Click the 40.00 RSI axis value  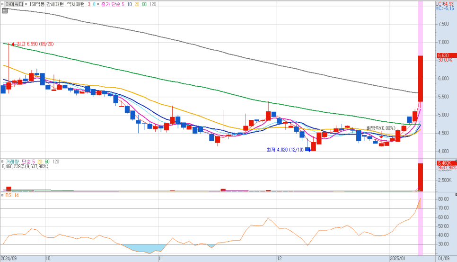[444, 235]
